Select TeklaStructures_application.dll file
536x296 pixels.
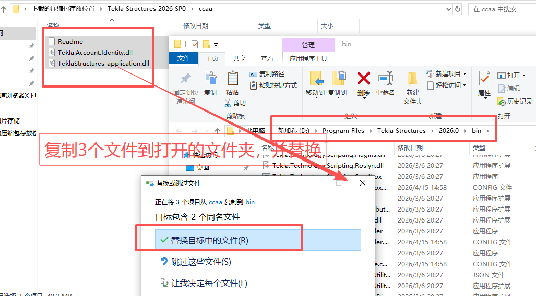103,63
